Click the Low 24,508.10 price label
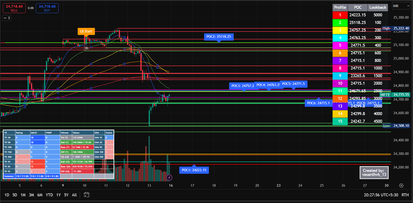 coord(396,126)
